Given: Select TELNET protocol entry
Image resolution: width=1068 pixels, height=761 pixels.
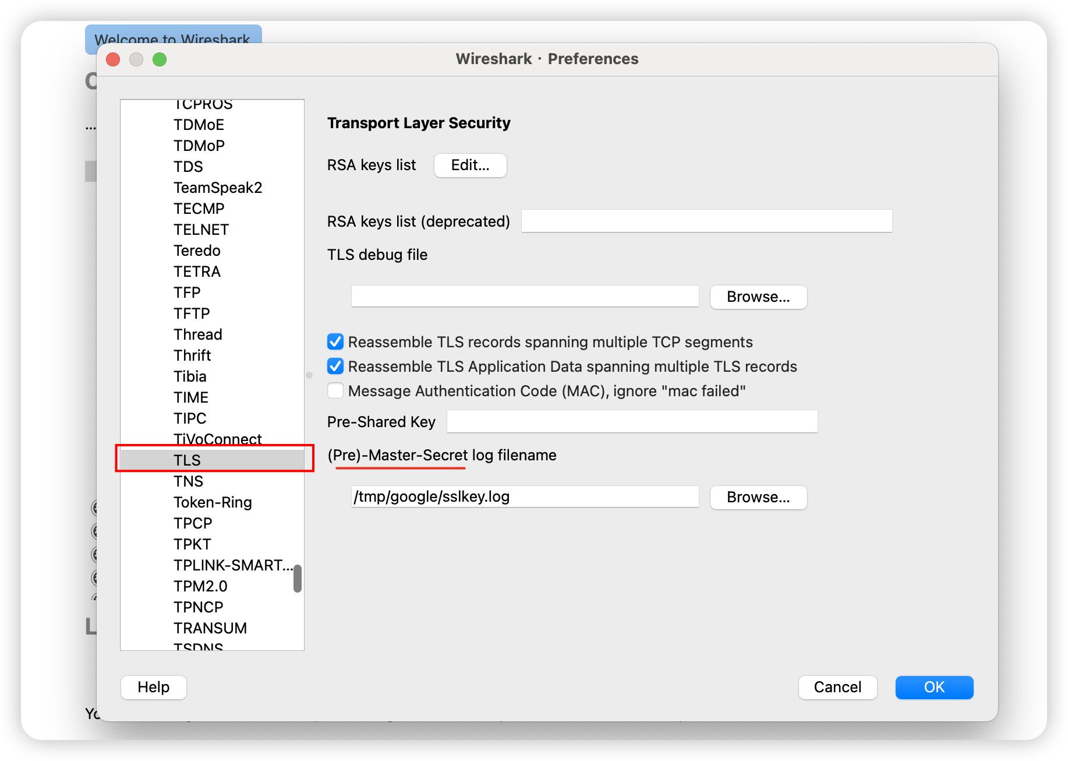Looking at the screenshot, I should coord(212,230).
